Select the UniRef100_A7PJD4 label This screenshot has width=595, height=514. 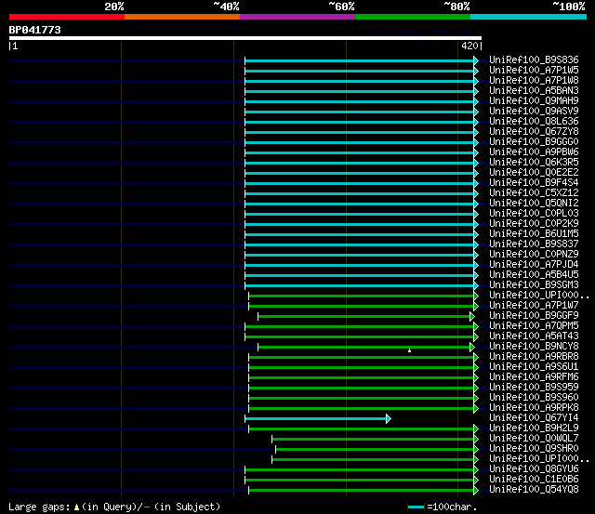534,265
